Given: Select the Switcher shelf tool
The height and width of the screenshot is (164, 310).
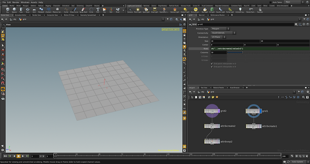Looking at the screenshot, I should (260, 10).
